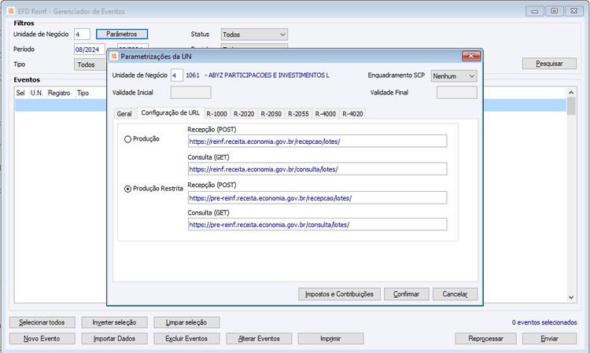This screenshot has height=353, width=590.
Task: Click the events list scrollbar thumb
Action: click(x=571, y=106)
